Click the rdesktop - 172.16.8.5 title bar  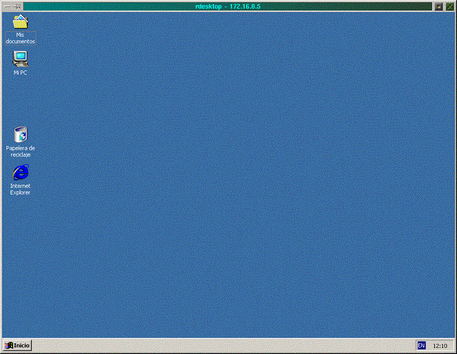click(x=228, y=7)
